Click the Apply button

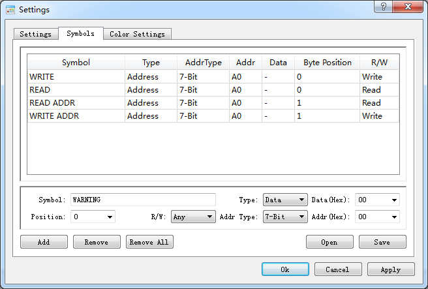(x=391, y=269)
